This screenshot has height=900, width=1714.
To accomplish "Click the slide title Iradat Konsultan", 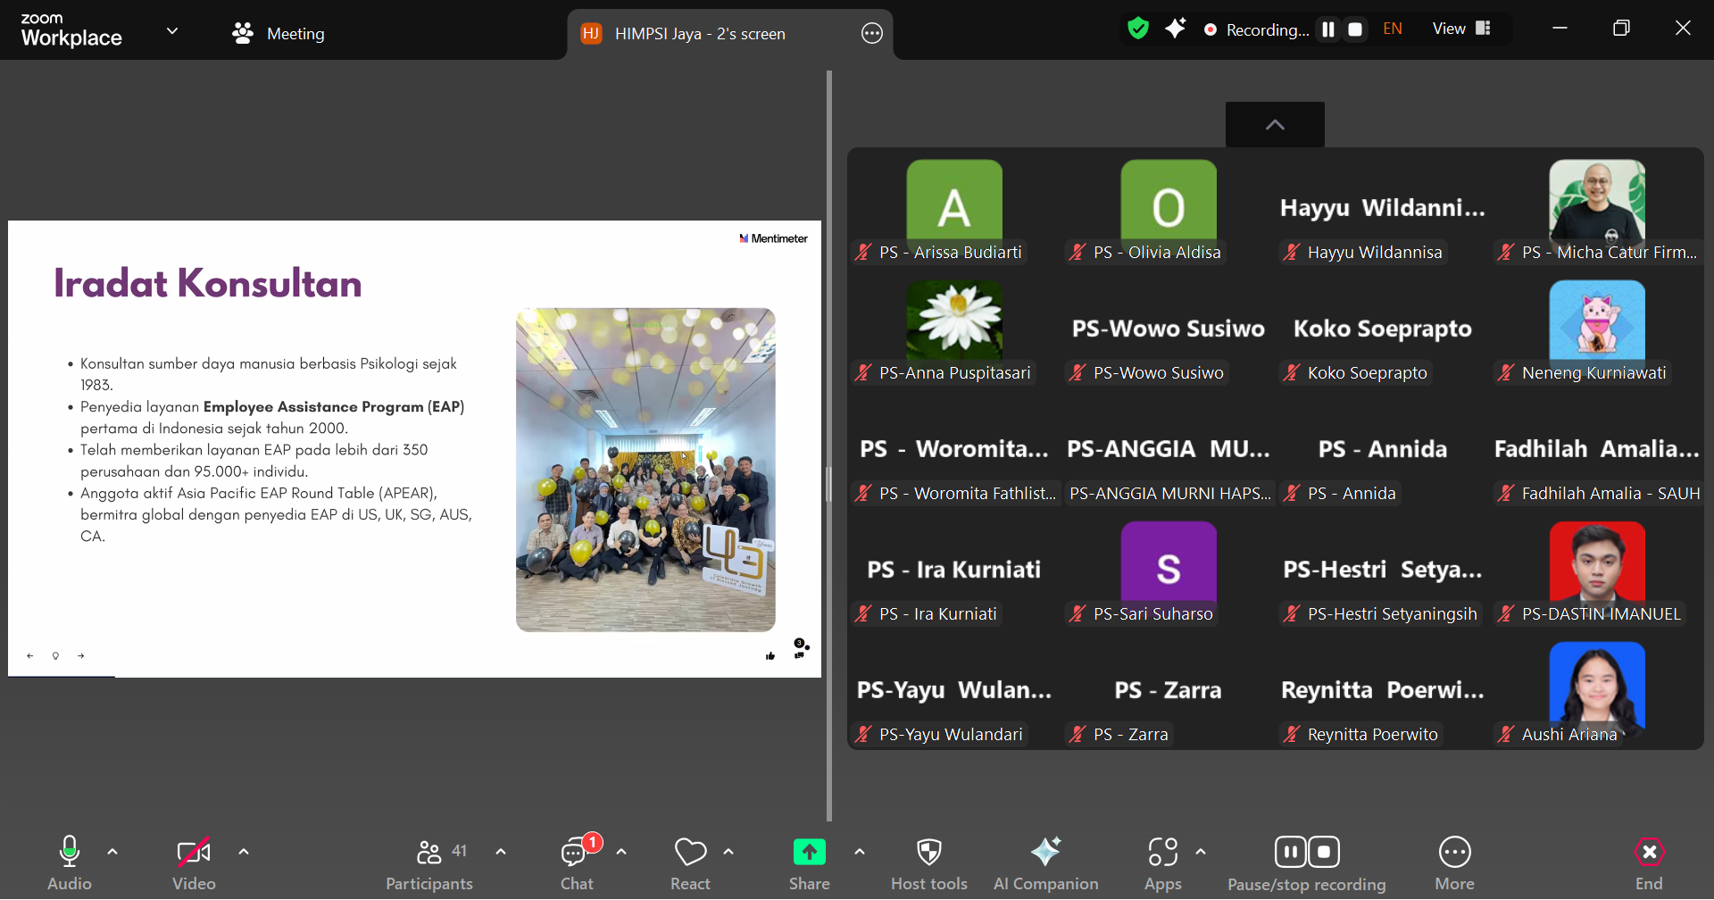I will [x=208, y=284].
